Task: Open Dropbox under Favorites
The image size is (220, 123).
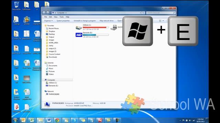Action: click(x=52, y=31)
